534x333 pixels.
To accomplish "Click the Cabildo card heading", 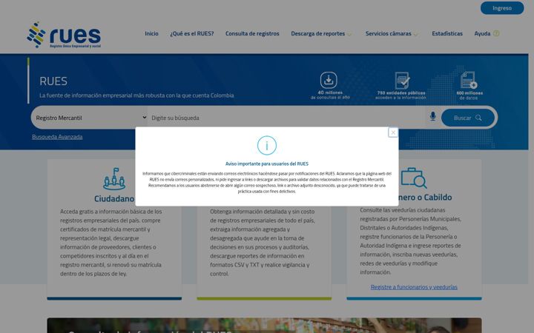I will (x=425, y=197).
